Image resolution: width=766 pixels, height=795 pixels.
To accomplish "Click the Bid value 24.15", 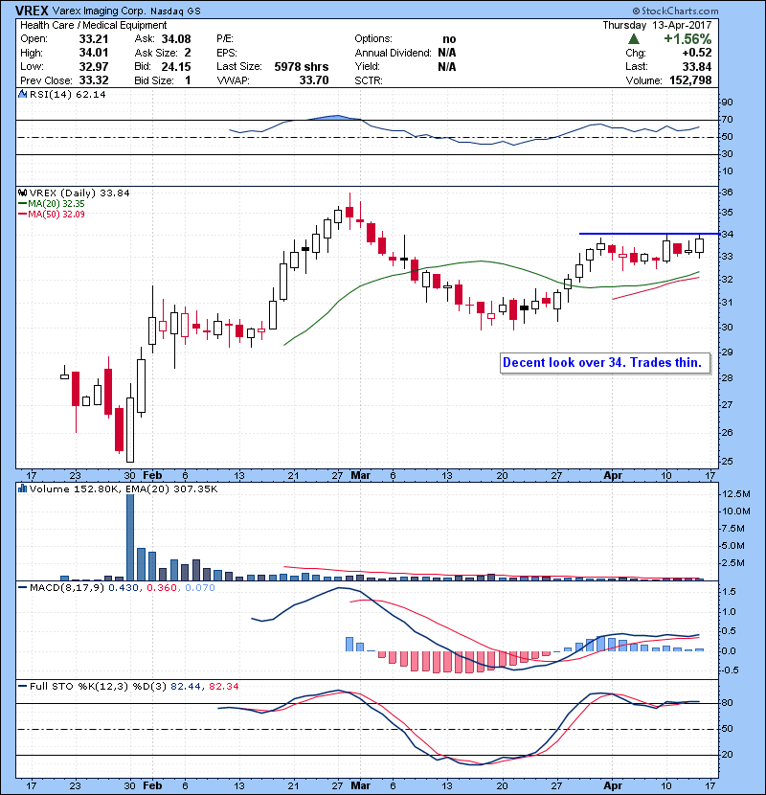I will (x=176, y=66).
